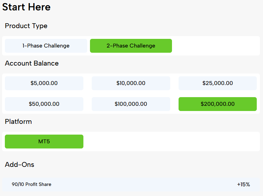Select the 1-Phase Challenge option
The height and width of the screenshot is (196, 263).
(x=46, y=46)
